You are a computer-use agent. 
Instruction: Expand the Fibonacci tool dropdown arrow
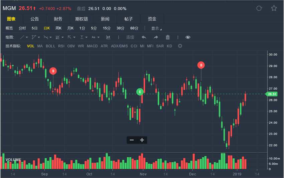[62, 37]
